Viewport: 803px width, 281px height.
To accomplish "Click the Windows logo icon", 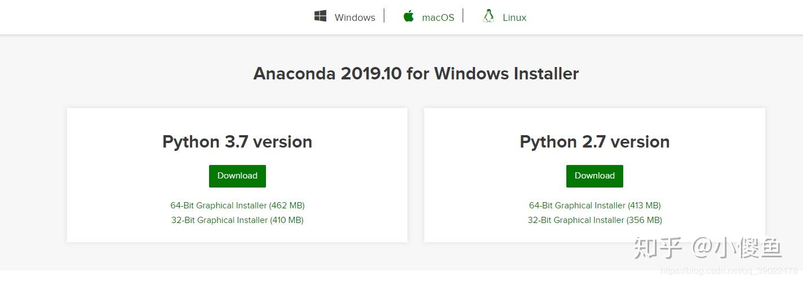I will point(321,16).
